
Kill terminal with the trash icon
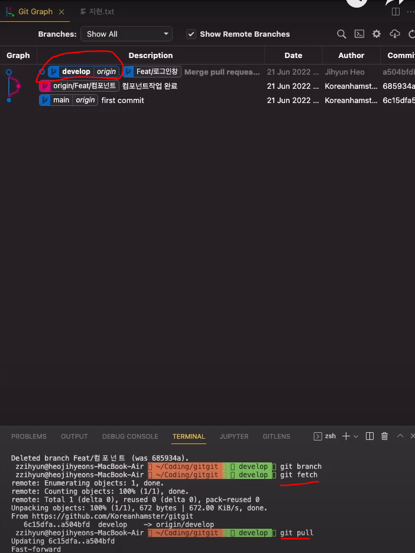(x=384, y=436)
